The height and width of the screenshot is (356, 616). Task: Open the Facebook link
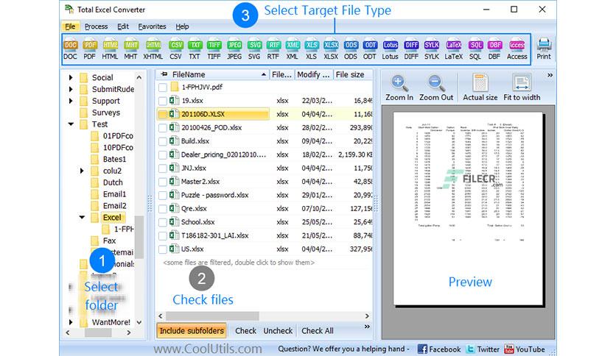(439, 349)
